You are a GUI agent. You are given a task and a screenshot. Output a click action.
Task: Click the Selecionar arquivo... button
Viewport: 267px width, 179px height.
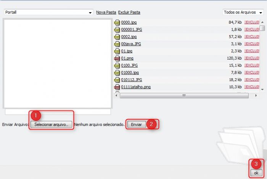click(x=51, y=124)
